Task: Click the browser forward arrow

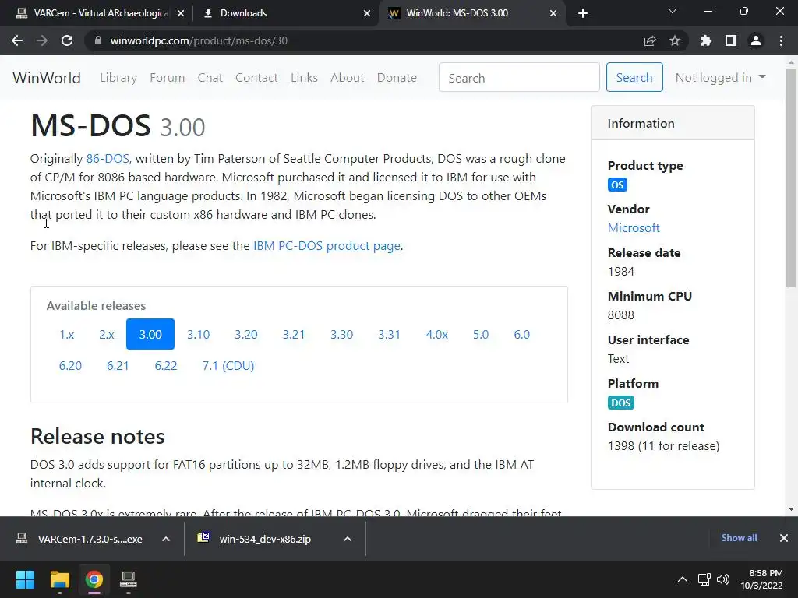Action: (42, 40)
